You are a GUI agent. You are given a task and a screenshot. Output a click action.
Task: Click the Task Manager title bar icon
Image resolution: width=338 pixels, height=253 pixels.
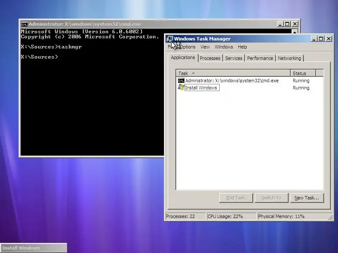click(x=170, y=39)
